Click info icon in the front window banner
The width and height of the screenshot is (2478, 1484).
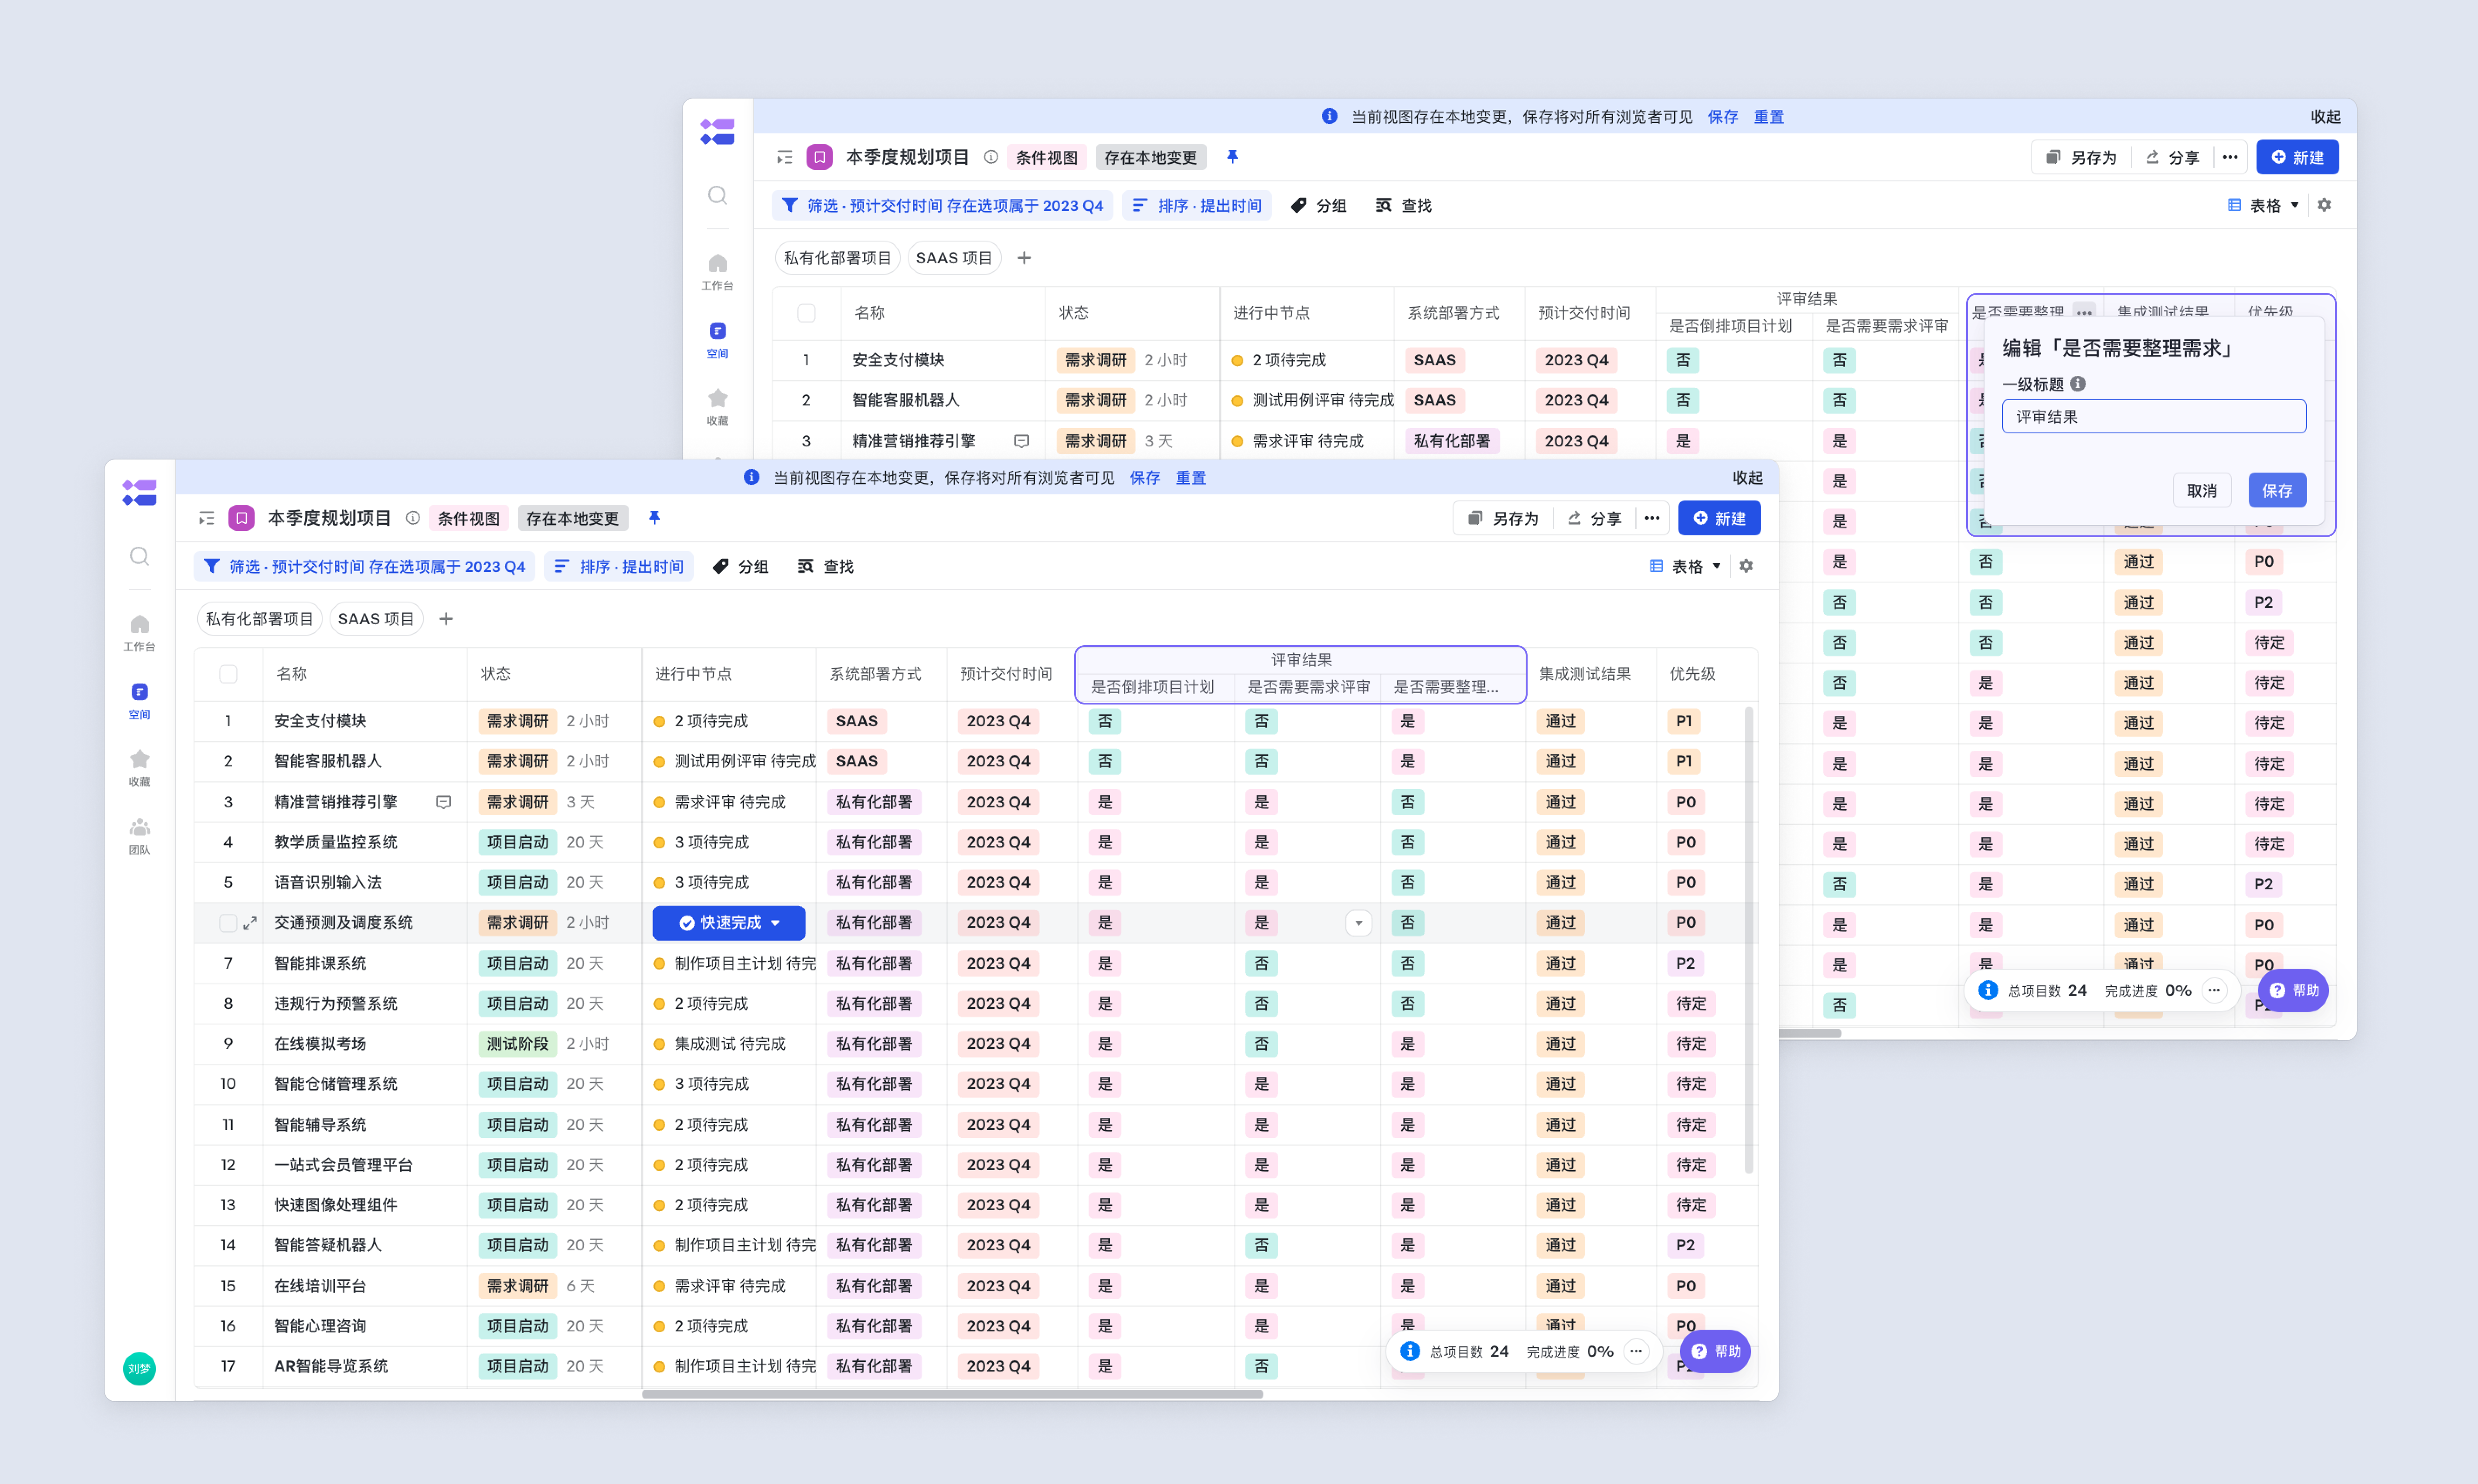click(751, 477)
